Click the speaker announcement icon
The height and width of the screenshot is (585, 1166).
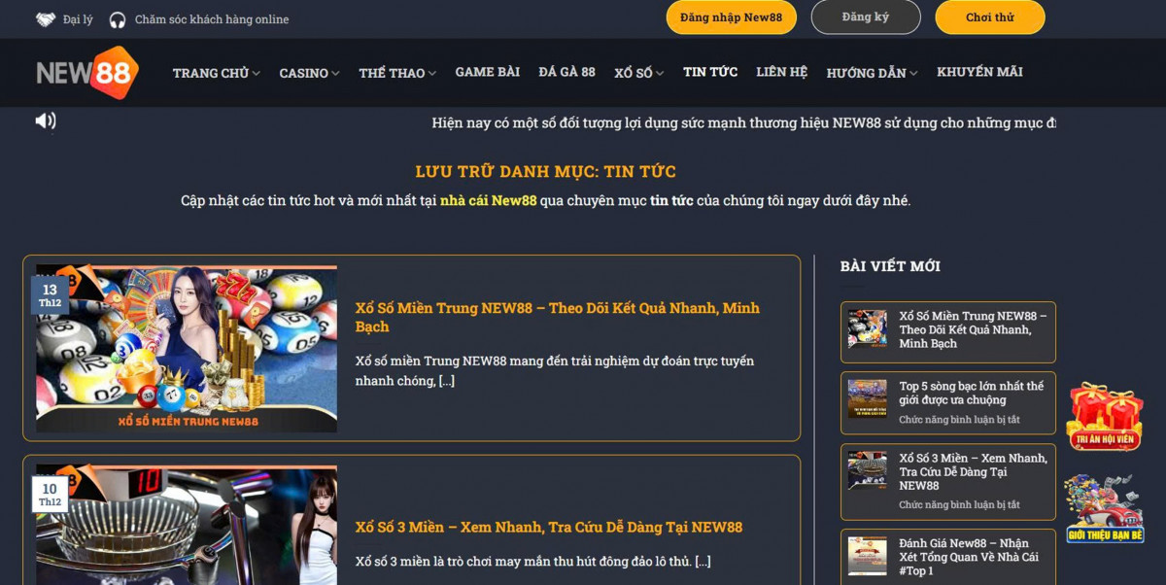(46, 120)
